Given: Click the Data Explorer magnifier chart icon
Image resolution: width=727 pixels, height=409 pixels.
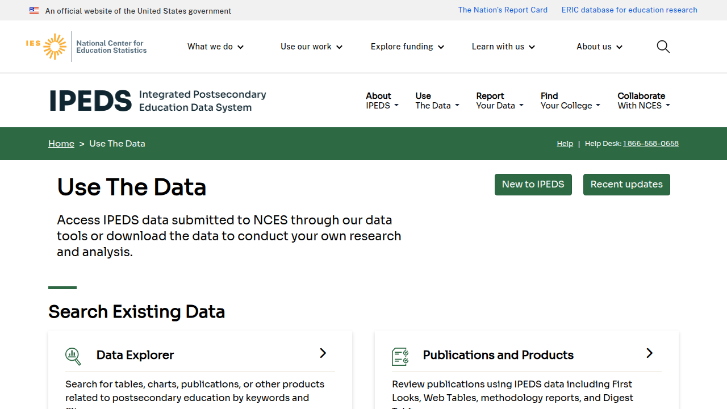Looking at the screenshot, I should click(x=73, y=356).
